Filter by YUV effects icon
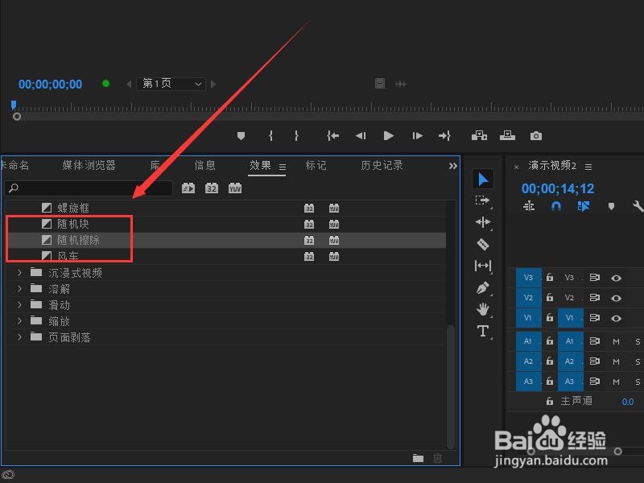 click(235, 188)
